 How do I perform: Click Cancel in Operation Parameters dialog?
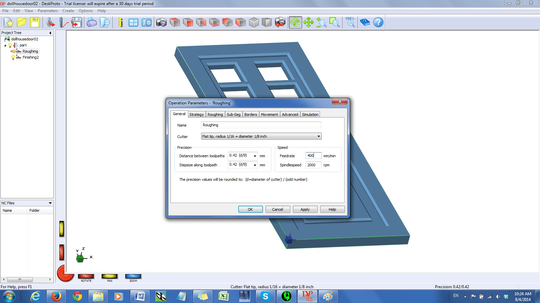(x=278, y=209)
